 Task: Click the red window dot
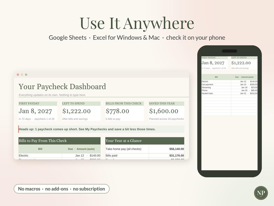(18, 75)
